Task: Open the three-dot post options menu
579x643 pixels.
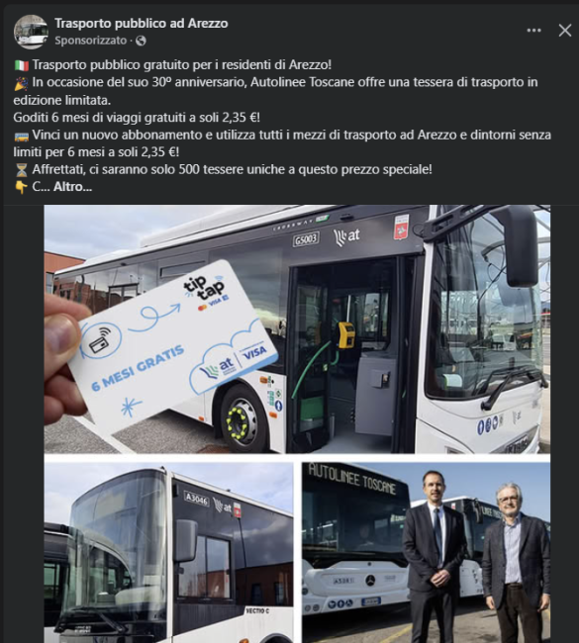Action: pyautogui.click(x=533, y=31)
